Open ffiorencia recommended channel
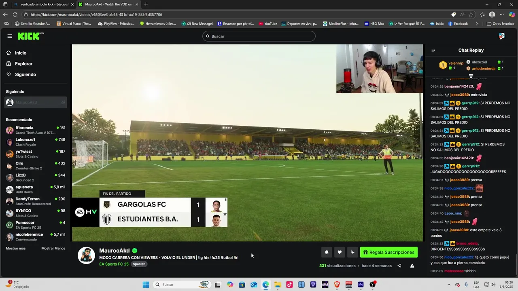The image size is (518, 291). coord(36,130)
